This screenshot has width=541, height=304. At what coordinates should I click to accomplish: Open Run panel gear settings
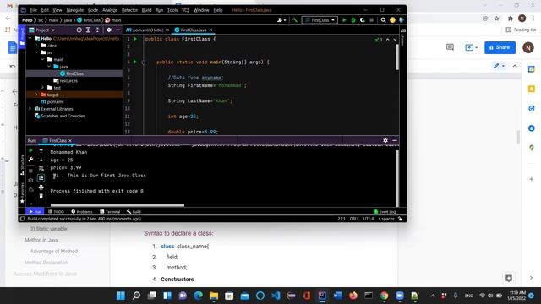click(385, 140)
